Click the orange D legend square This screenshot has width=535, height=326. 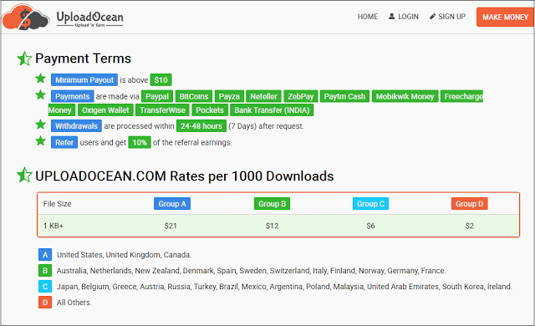(45, 303)
